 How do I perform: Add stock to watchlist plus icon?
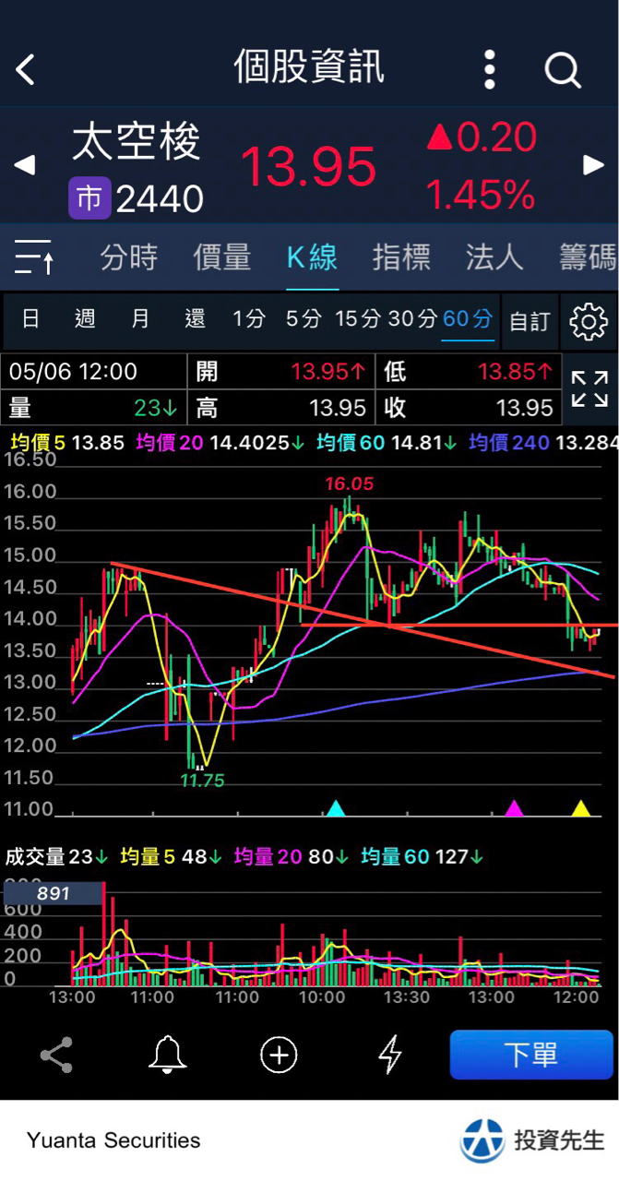click(x=279, y=1055)
